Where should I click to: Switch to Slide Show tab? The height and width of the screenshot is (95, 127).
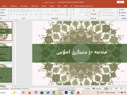coord(35,6)
